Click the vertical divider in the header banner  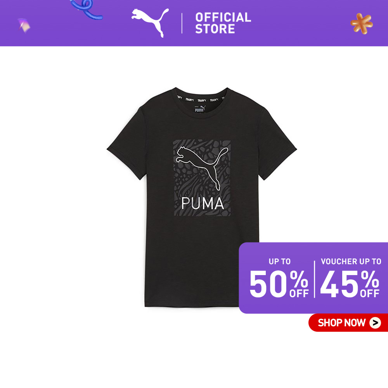(x=182, y=23)
